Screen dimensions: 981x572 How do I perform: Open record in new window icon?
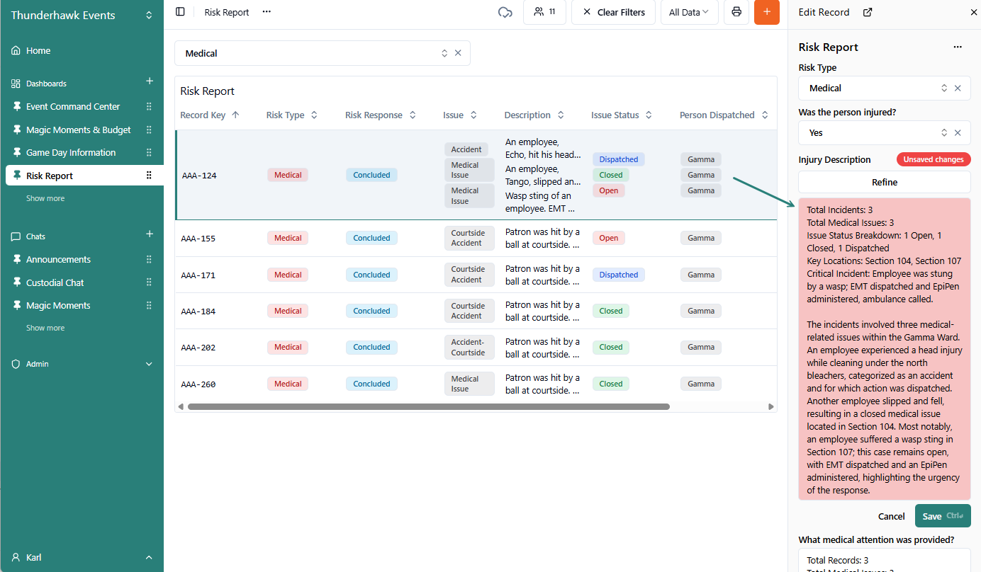[868, 12]
